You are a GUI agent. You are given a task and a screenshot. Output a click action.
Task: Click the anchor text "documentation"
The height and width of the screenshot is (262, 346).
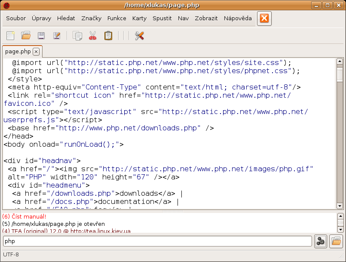(x=126, y=202)
